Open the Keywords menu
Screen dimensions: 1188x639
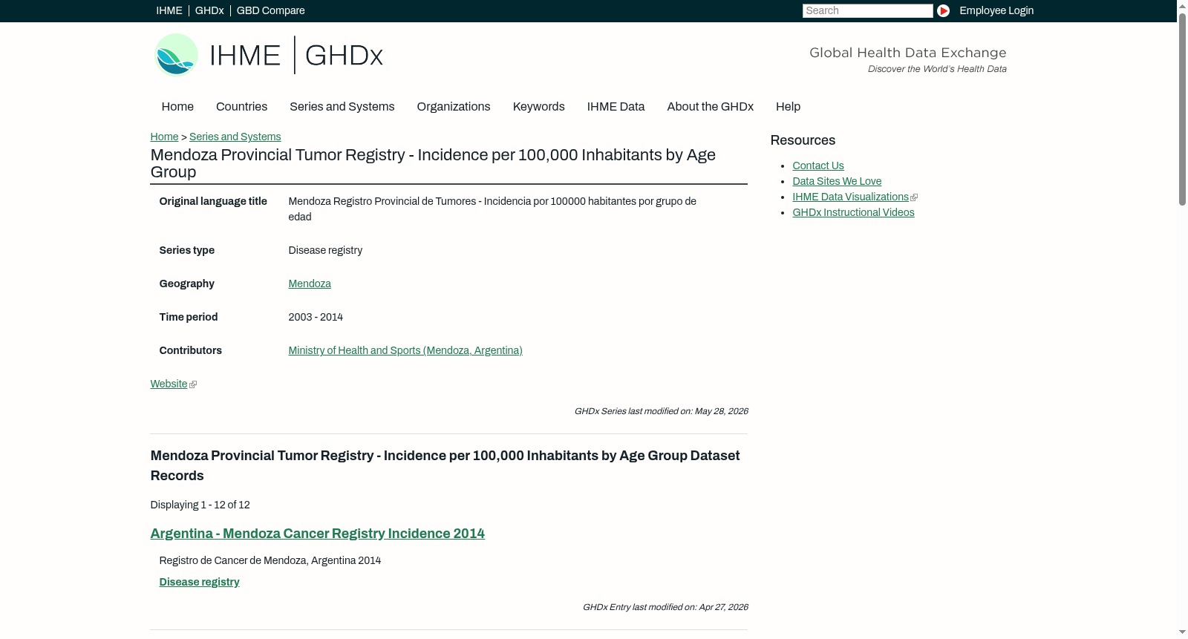point(539,107)
